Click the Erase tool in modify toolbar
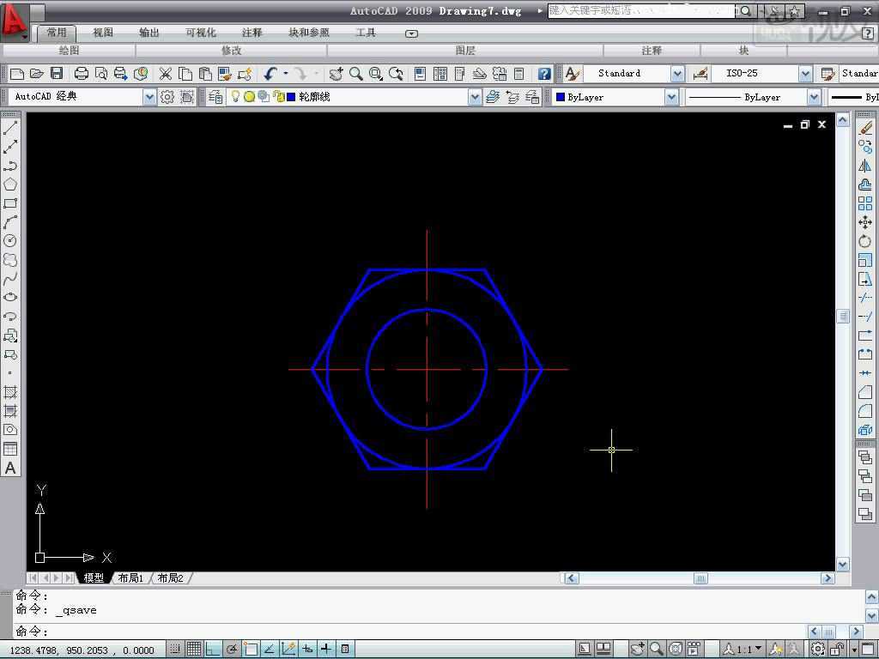 tap(865, 128)
